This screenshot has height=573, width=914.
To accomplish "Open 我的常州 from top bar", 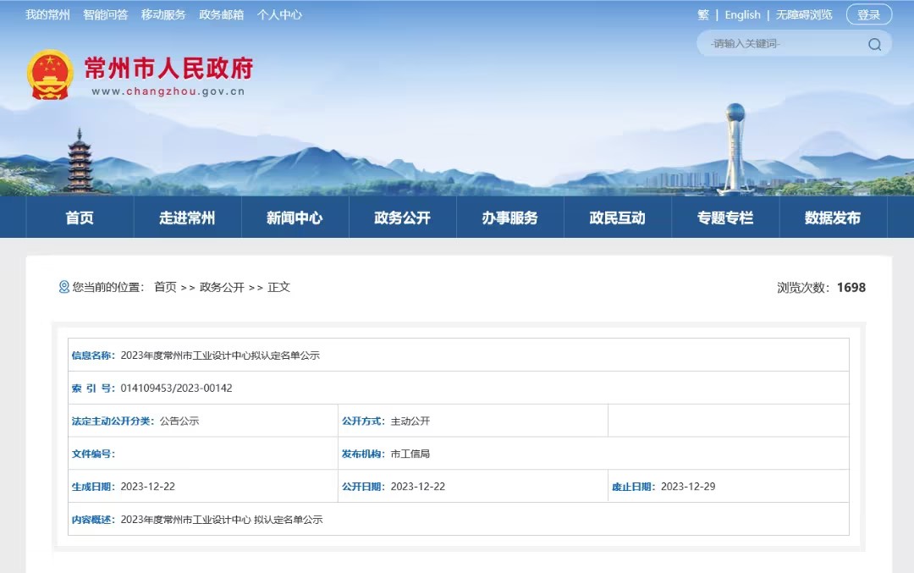I will click(47, 14).
